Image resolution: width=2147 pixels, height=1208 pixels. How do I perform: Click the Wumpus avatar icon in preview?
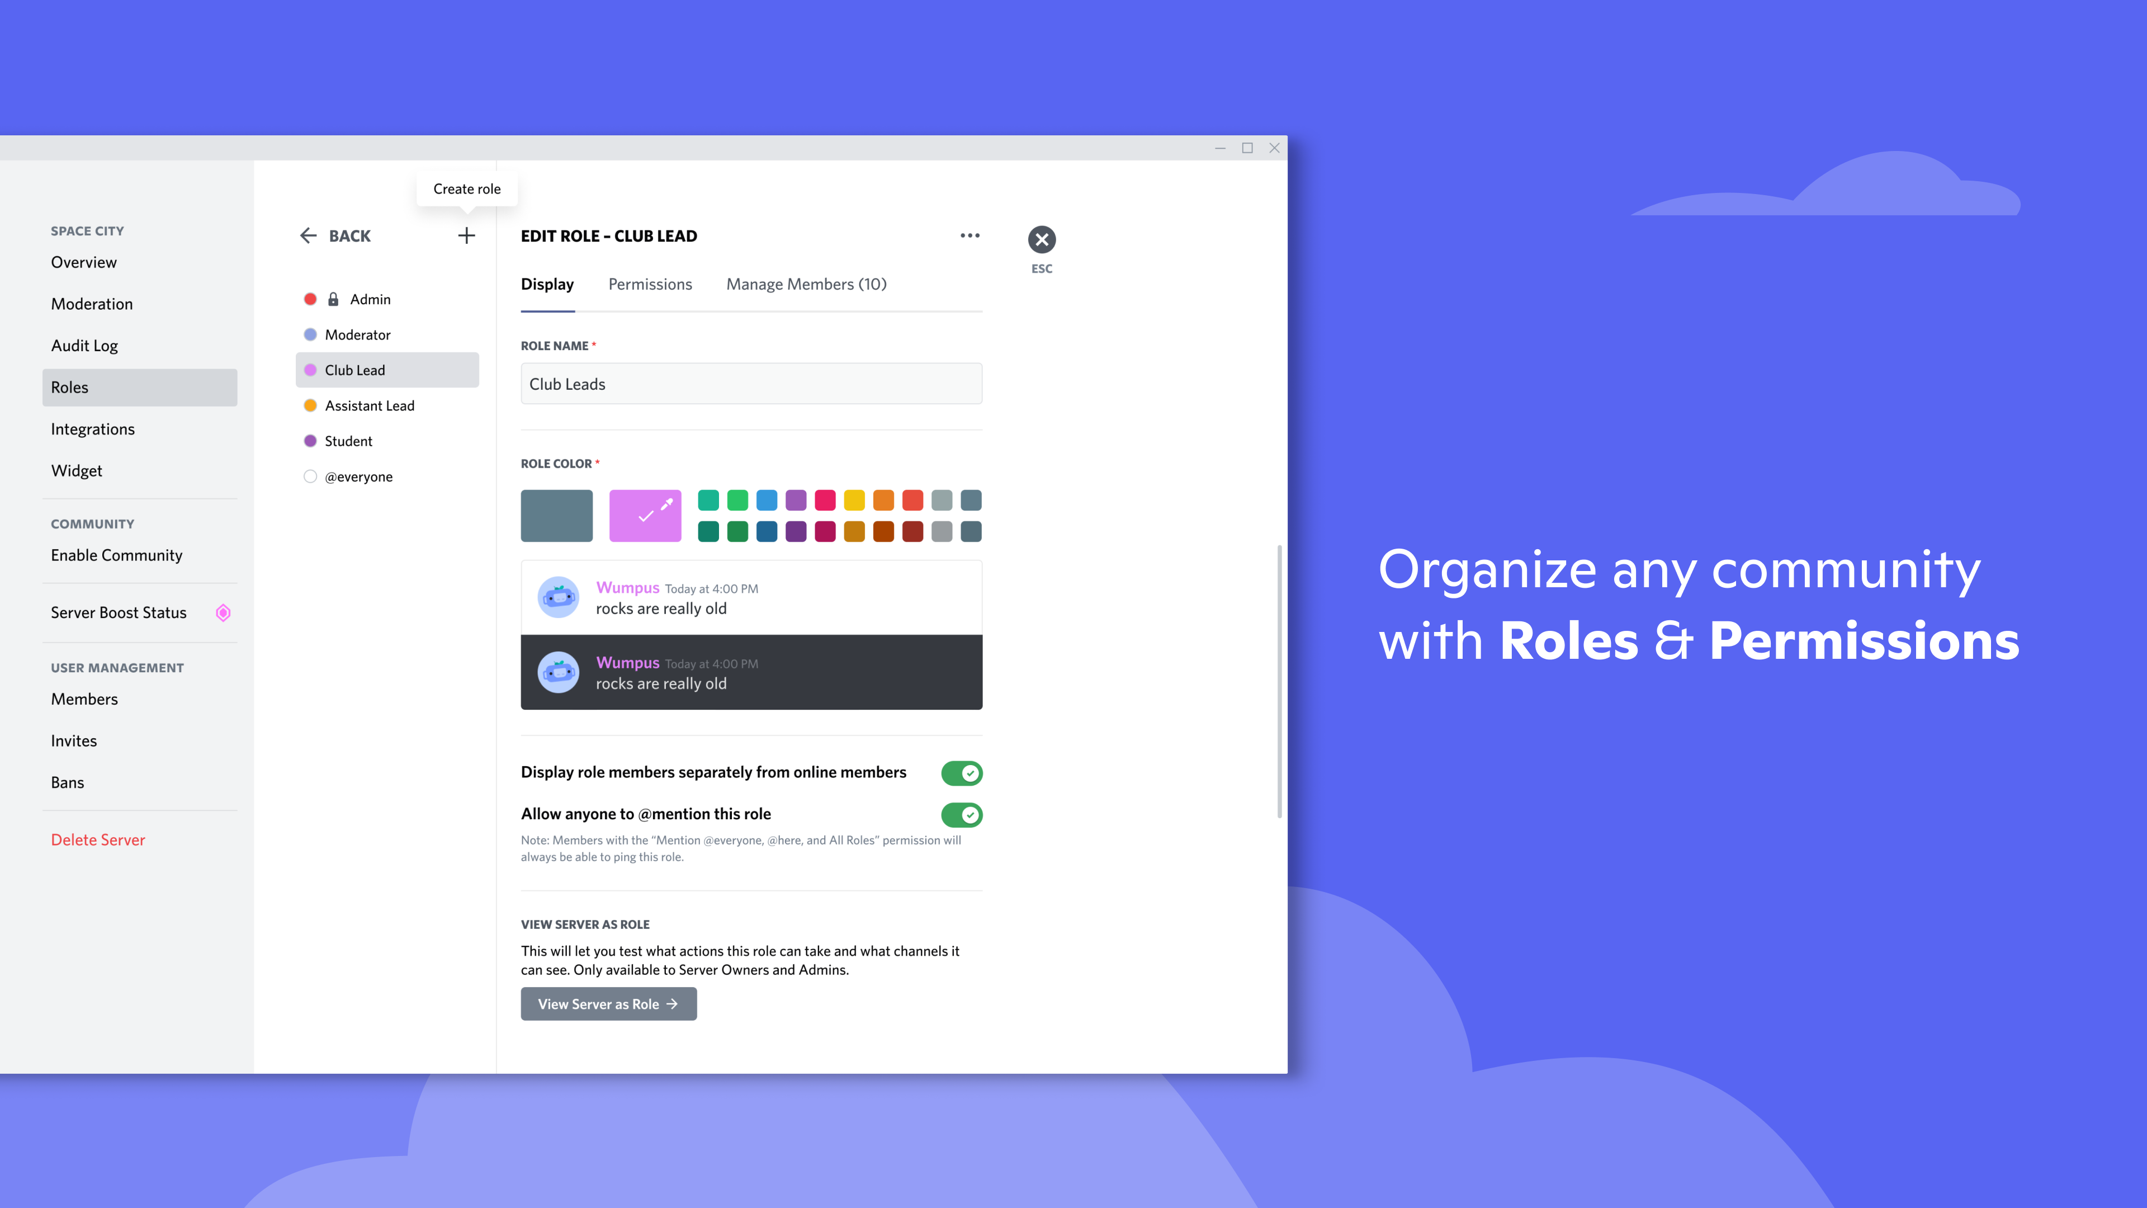point(560,597)
